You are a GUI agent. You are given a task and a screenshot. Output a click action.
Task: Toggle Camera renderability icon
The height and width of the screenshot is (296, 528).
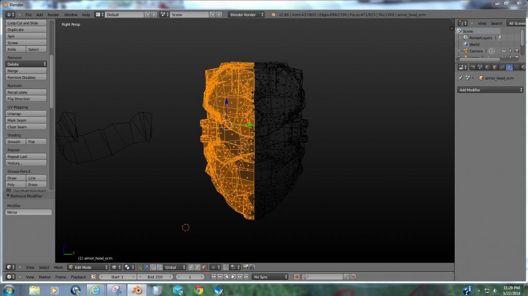[x=517, y=51]
